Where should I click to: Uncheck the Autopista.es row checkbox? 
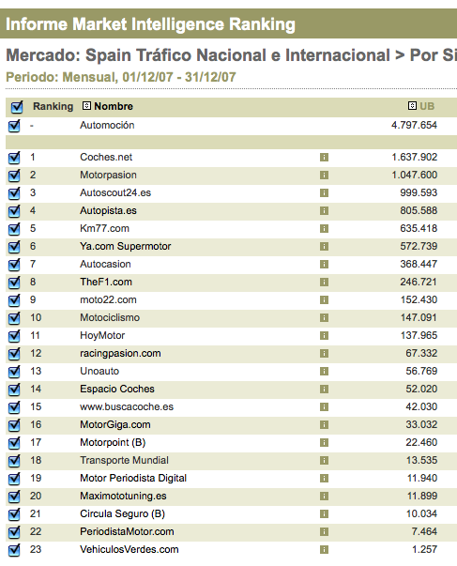pos(14,211)
